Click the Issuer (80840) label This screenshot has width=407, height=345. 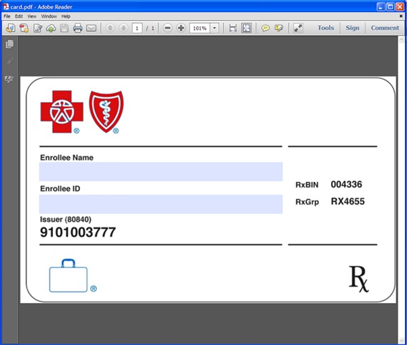[66, 219]
